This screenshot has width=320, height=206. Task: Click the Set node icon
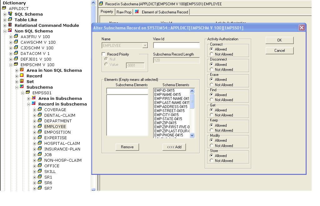click(22, 81)
